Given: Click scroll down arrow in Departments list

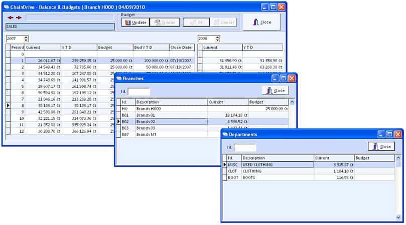Looking at the screenshot, I should pos(398,218).
